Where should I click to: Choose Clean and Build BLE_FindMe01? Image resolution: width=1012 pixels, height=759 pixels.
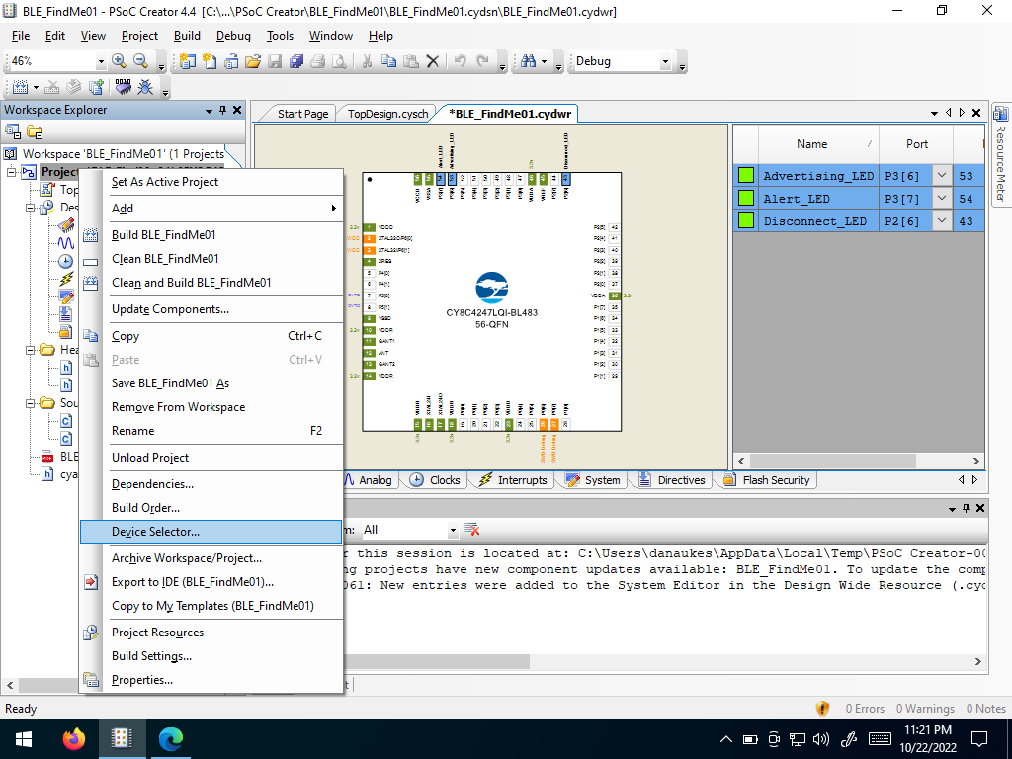(x=211, y=283)
